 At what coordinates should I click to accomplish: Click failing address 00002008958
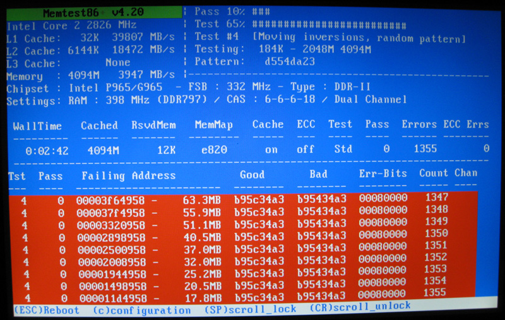[112, 263]
